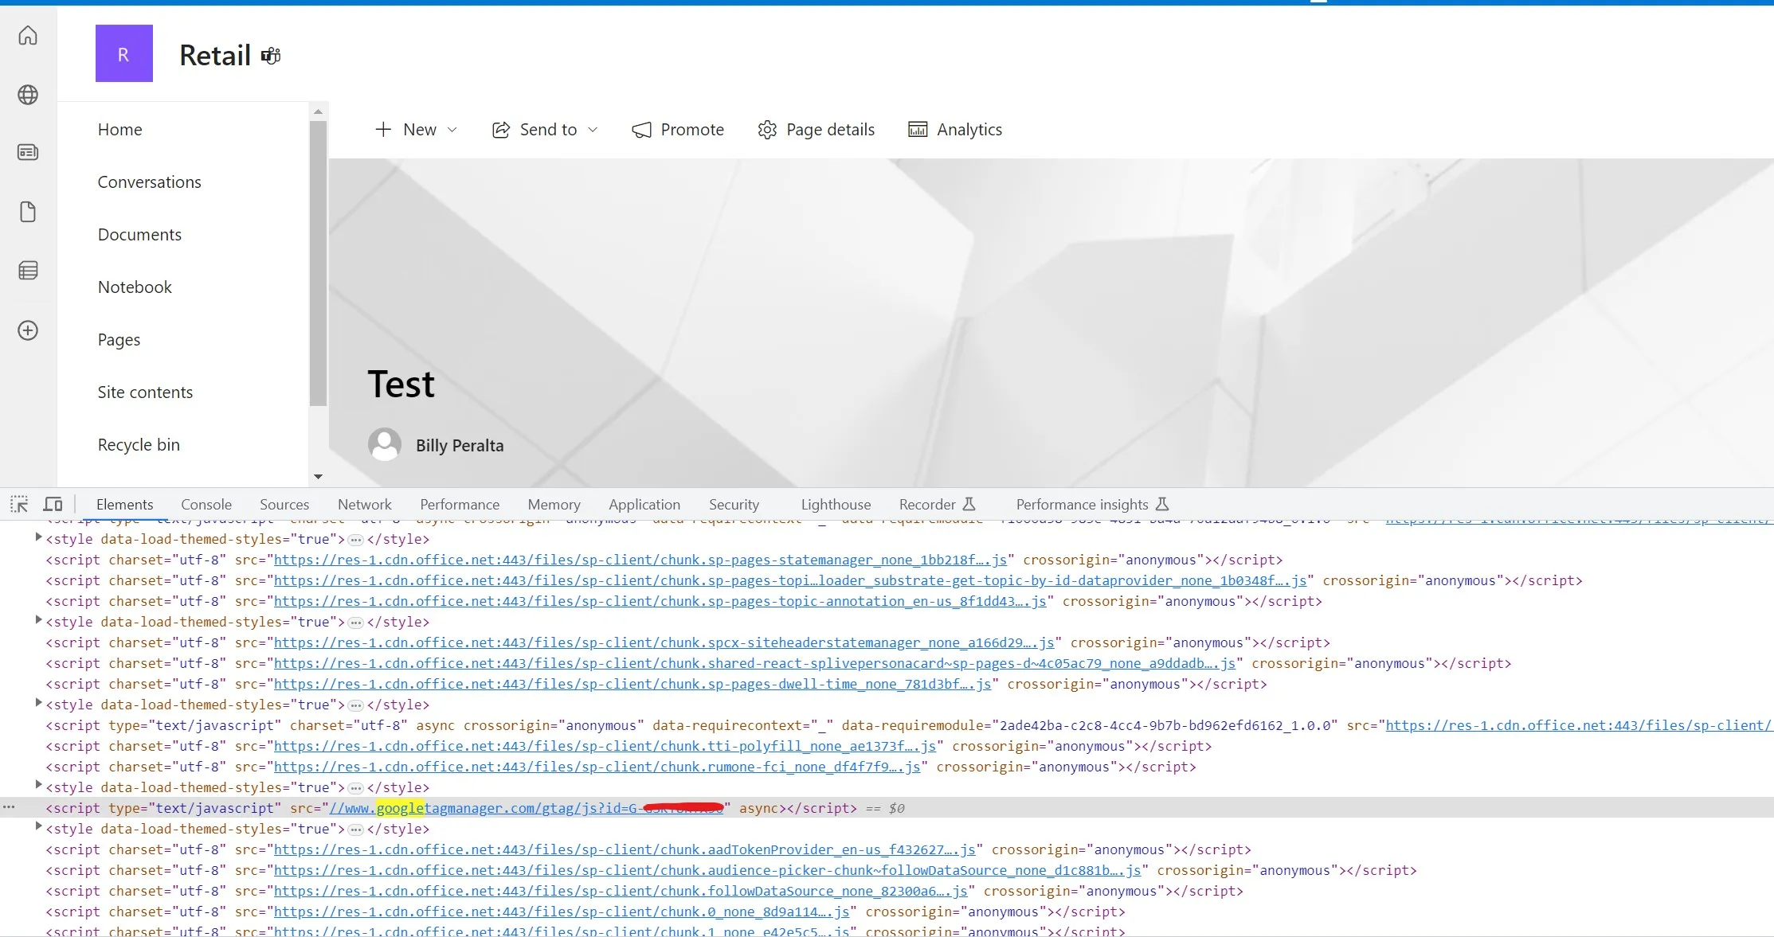The height and width of the screenshot is (937, 1774).
Task: Click the Home icon in the left app bar
Action: 28,35
